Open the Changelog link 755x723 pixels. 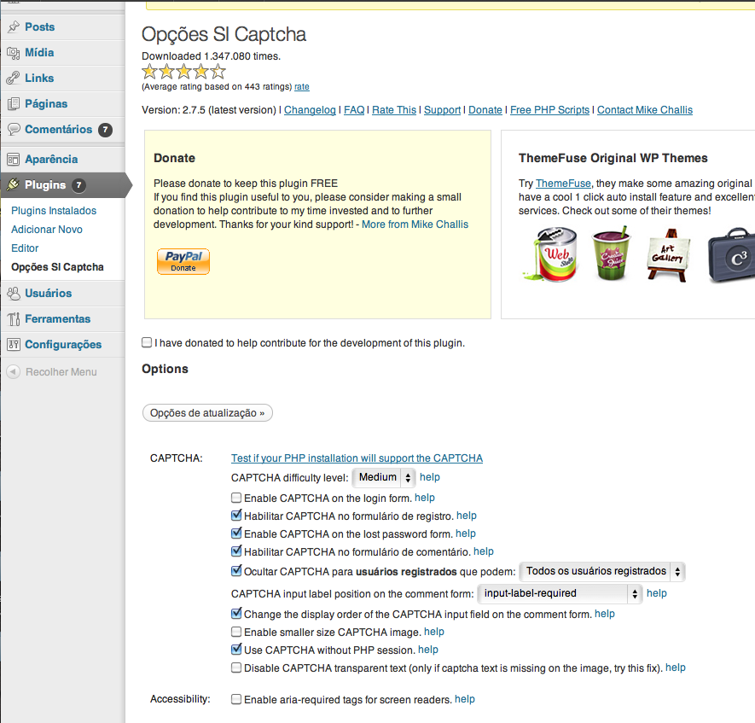(x=310, y=110)
